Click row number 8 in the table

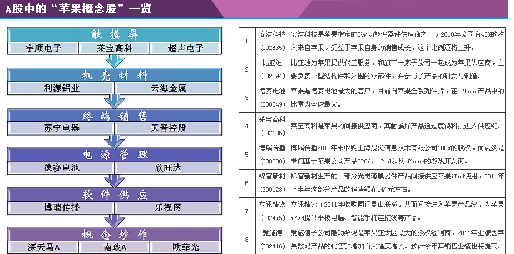247,240
